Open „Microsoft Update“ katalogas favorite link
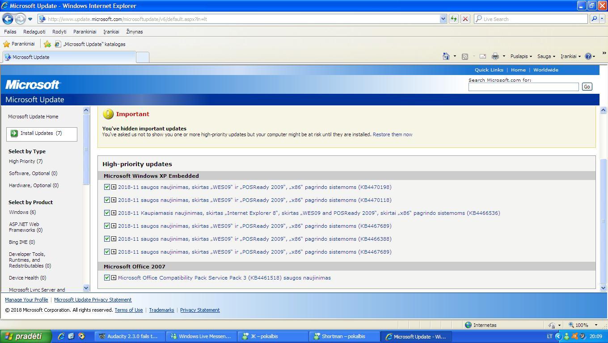This screenshot has height=343, width=608. 90,44
